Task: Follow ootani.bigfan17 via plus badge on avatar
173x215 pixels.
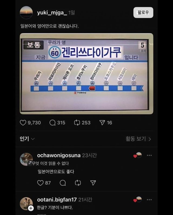Action: coord(31,208)
